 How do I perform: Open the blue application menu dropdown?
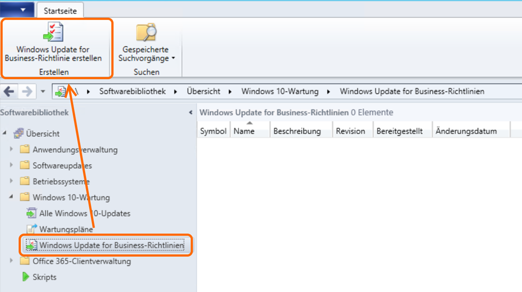tap(17, 10)
